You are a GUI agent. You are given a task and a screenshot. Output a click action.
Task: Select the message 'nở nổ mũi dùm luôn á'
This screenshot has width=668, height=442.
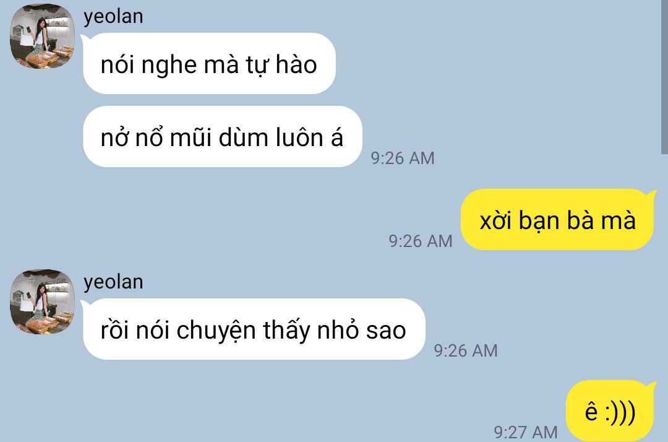(222, 136)
